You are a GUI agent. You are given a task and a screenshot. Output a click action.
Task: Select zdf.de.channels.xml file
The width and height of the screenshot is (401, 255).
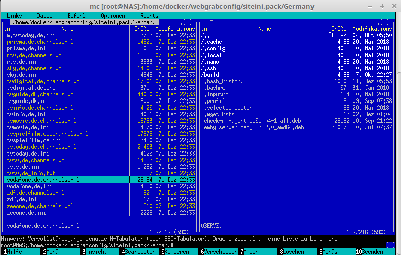(35, 193)
